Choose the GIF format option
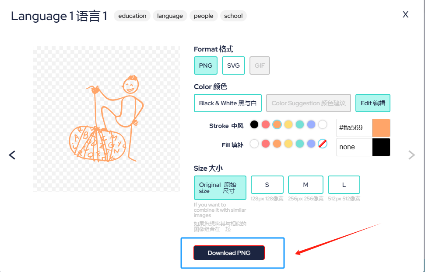 click(260, 65)
